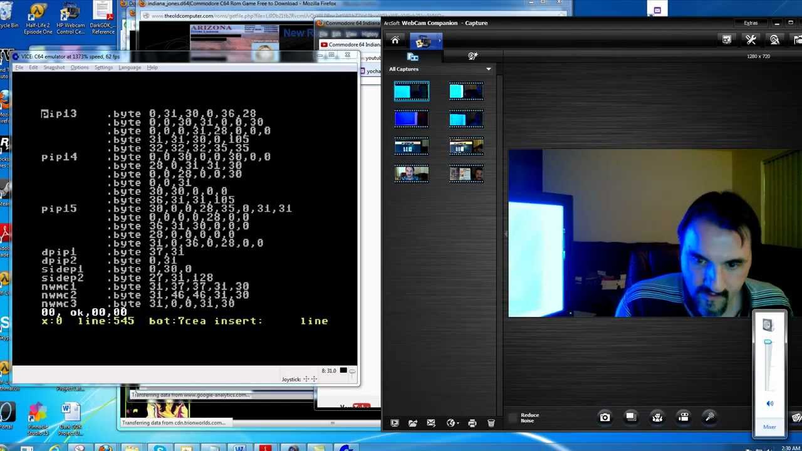Open the volume Mixer link
Viewport: 802px width, 451px height.
[769, 427]
